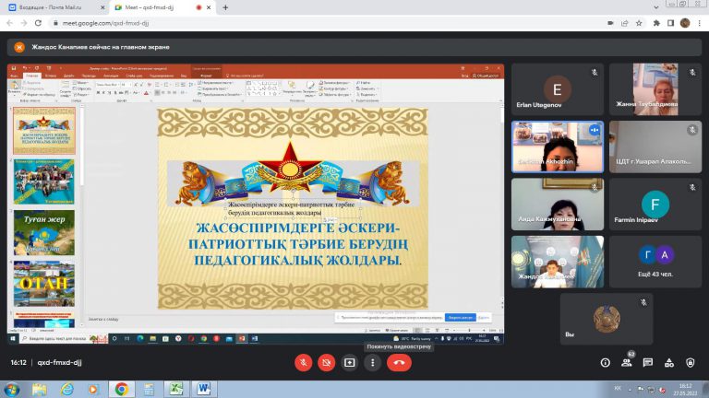Open a new browser tab
709x398 pixels.
tap(226, 7)
